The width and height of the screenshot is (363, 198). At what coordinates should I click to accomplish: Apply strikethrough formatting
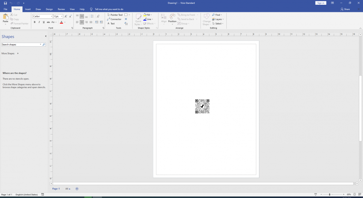tap(48, 22)
